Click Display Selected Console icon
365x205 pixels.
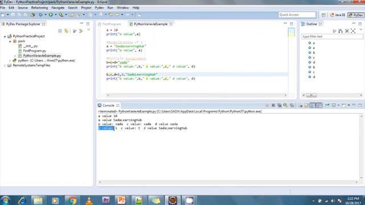334,105
